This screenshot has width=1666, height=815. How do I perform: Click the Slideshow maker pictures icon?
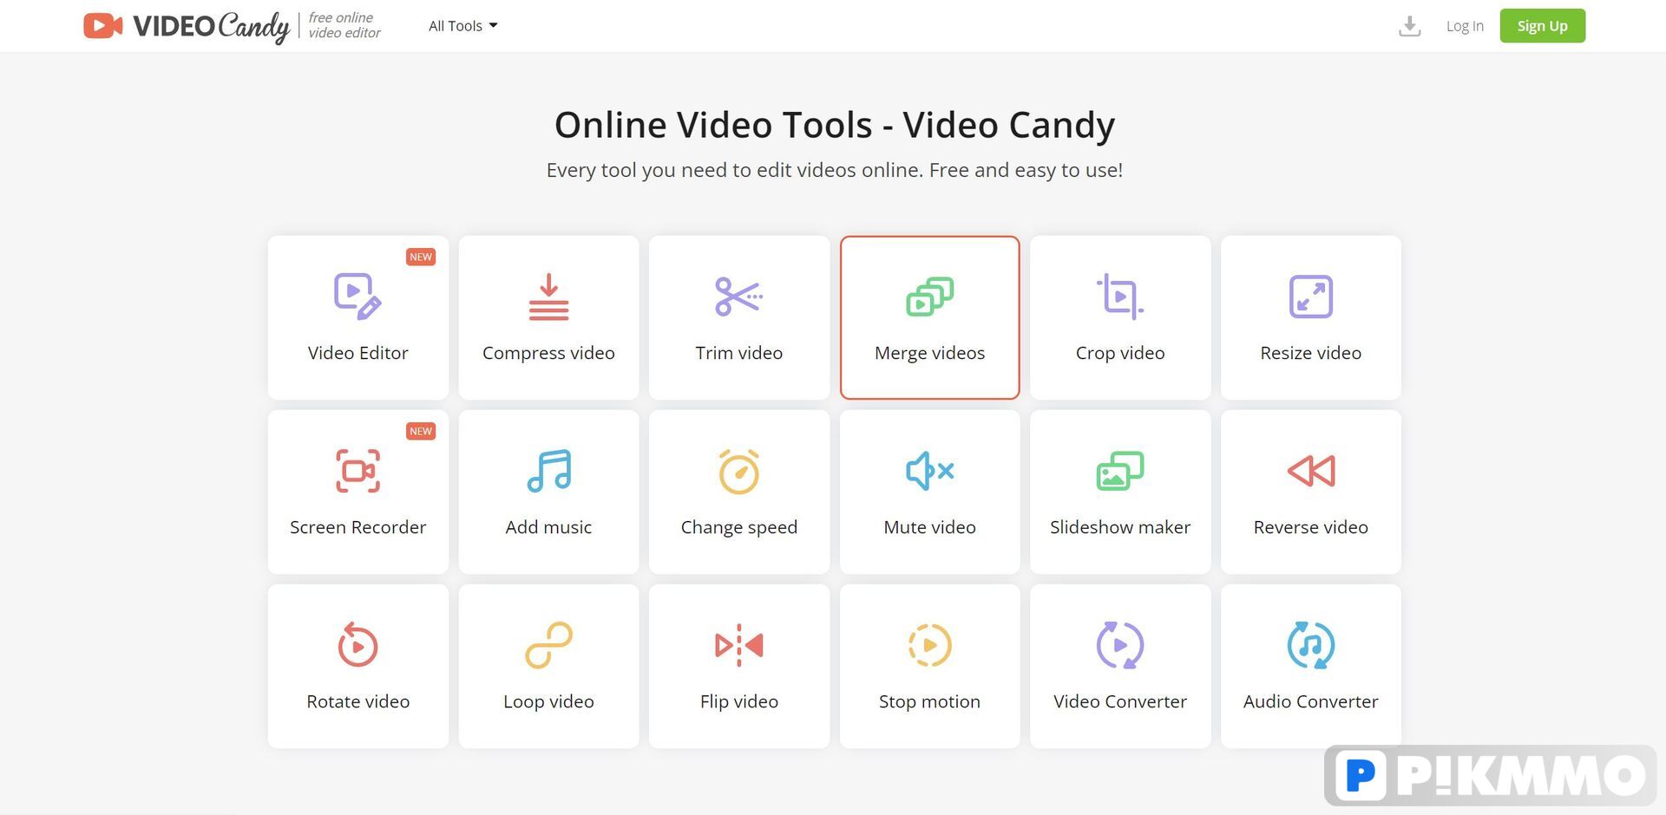1120,471
